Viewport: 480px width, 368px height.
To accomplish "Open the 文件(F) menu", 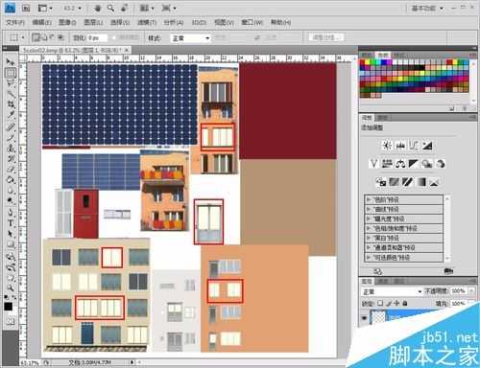I will (x=15, y=22).
